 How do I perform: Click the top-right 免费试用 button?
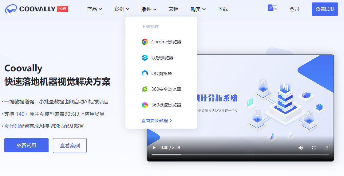[325, 9]
